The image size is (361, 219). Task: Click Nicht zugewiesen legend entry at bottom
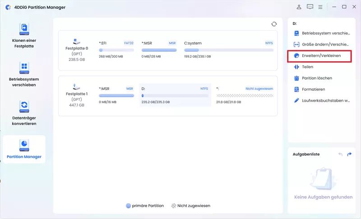pos(190,206)
